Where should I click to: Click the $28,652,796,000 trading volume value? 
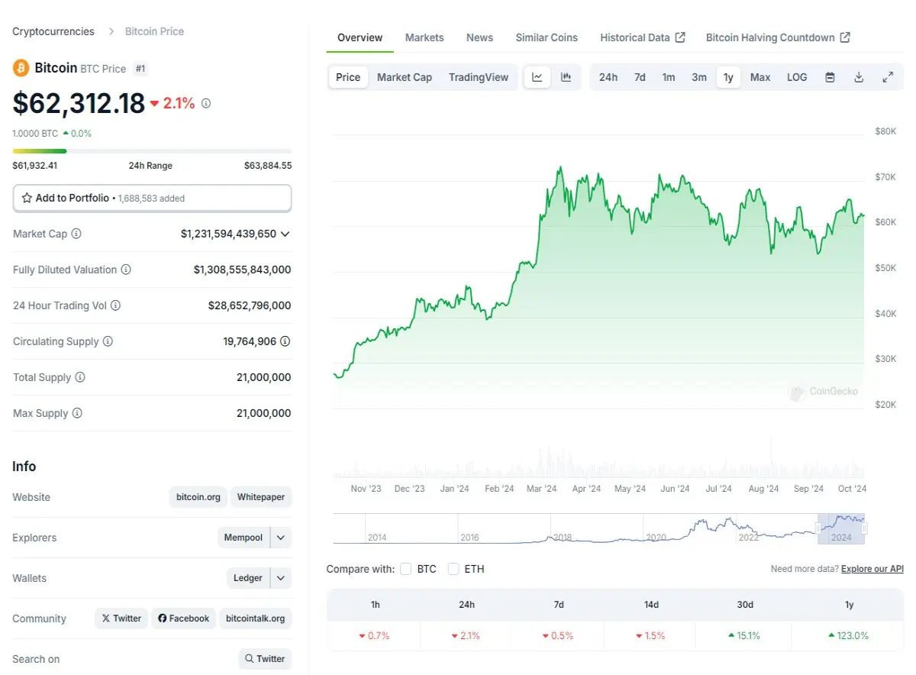coord(250,305)
